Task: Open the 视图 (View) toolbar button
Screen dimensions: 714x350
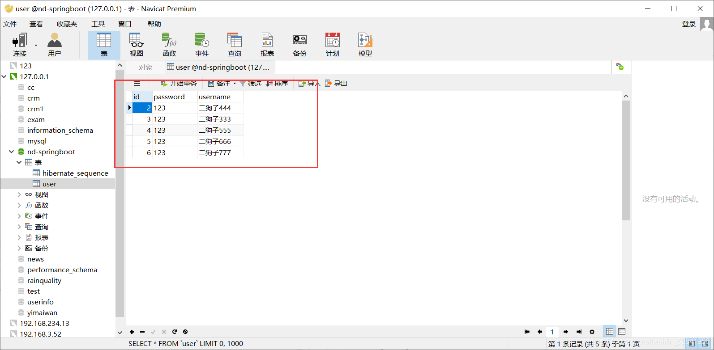Action: 137,45
